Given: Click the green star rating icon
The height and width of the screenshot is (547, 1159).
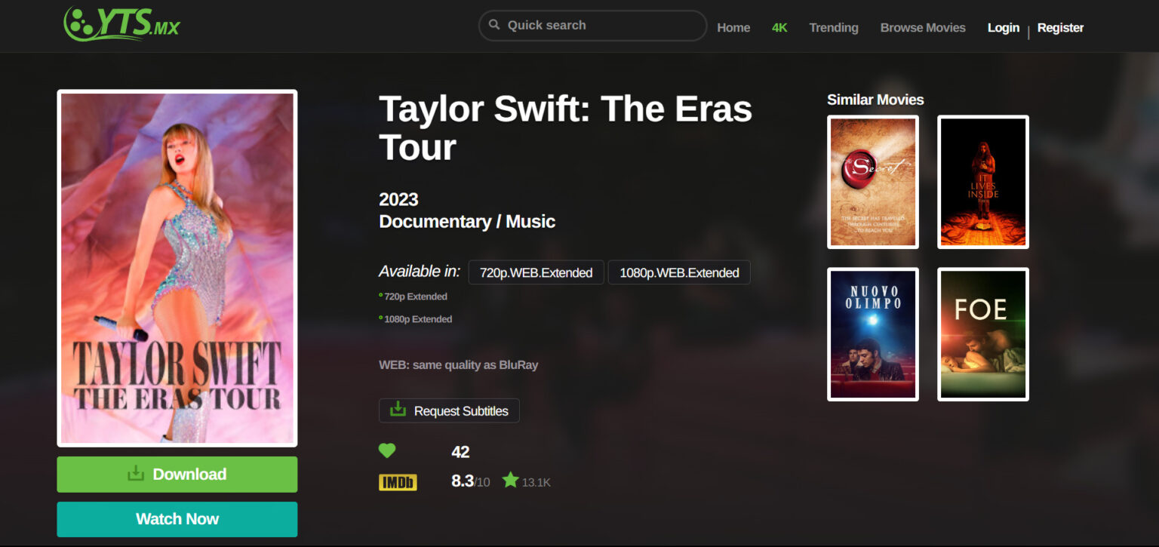Looking at the screenshot, I should click(511, 480).
